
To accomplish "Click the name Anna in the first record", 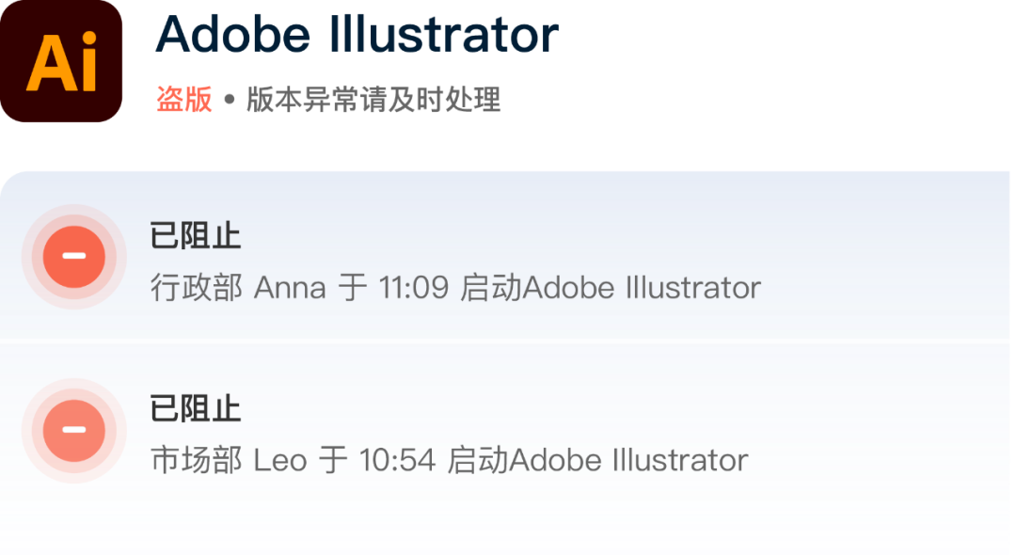I will click(290, 288).
